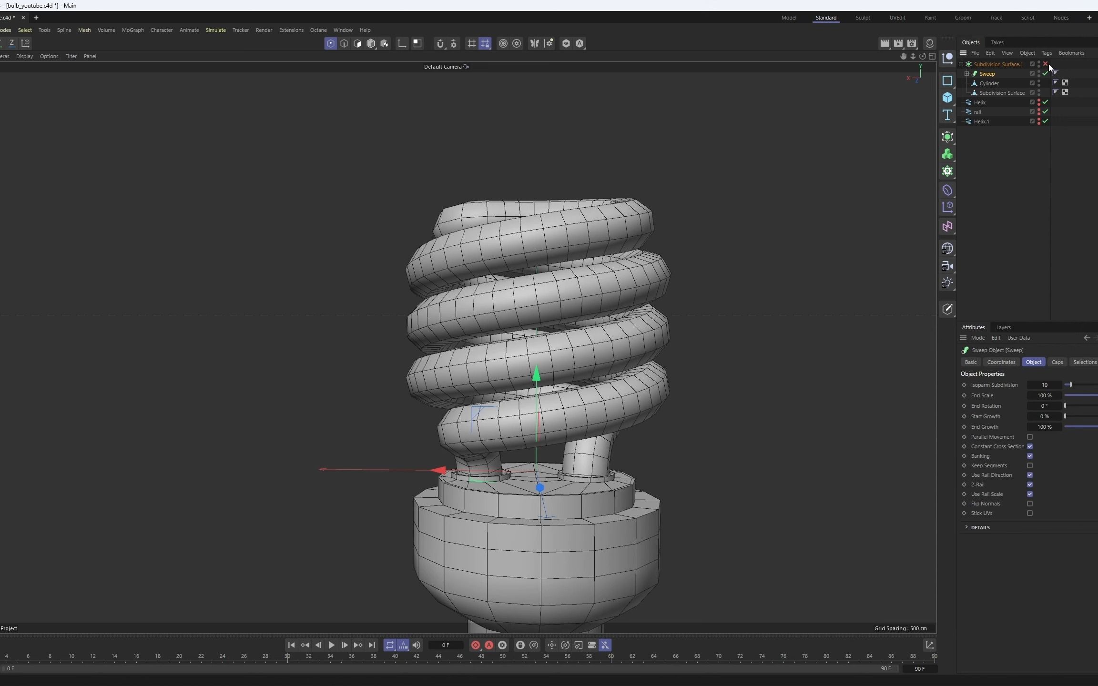Switch to the Sculpt layout tab

(x=864, y=18)
